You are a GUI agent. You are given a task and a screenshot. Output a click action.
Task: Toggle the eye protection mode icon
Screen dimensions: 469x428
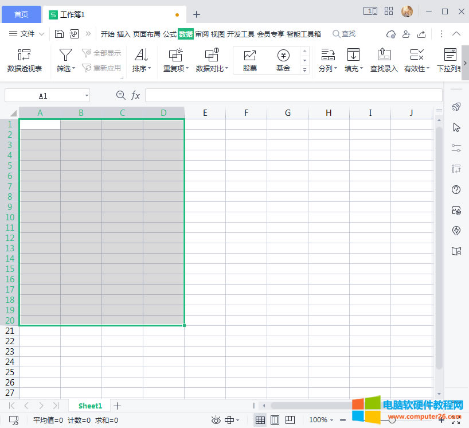coord(216,420)
